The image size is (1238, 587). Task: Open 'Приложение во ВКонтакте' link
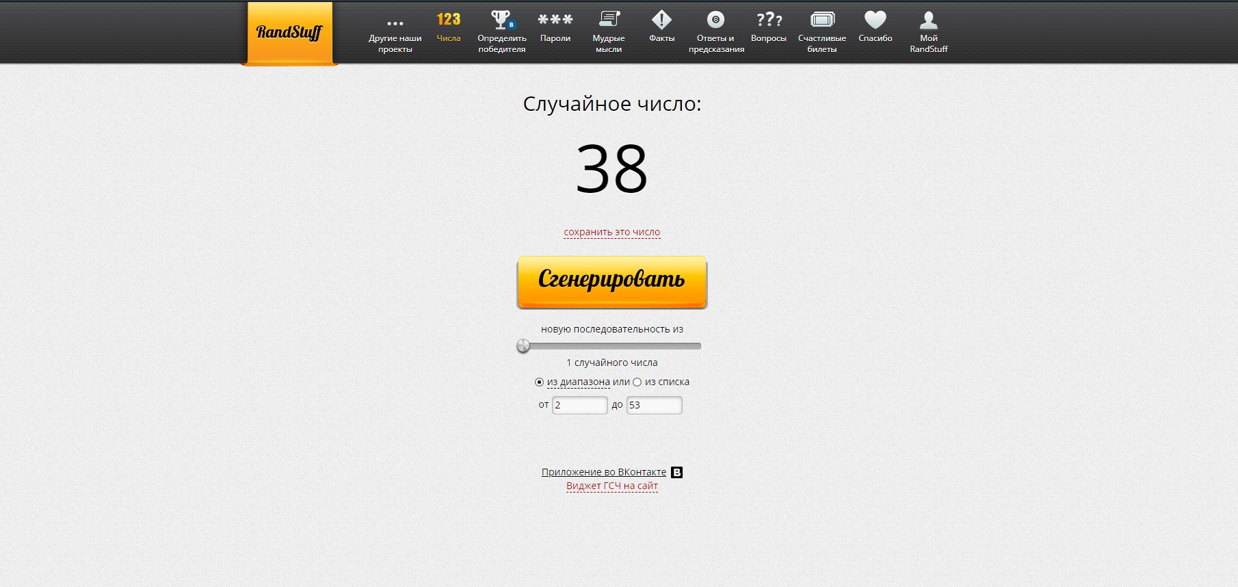pyautogui.click(x=604, y=472)
